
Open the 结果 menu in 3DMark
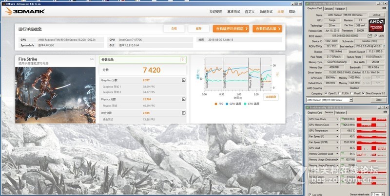281,12
